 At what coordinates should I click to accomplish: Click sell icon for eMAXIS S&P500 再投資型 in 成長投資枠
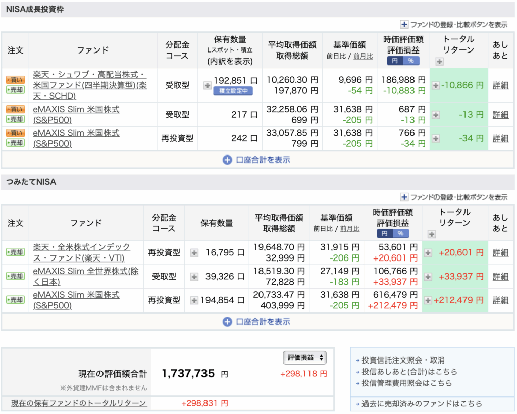pyautogui.click(x=16, y=143)
